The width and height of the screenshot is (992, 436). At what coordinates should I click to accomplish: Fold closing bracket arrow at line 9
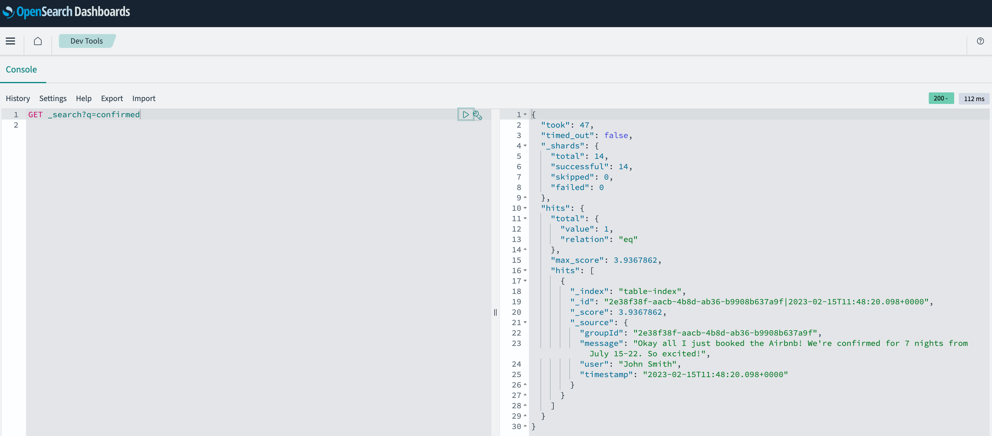(525, 197)
